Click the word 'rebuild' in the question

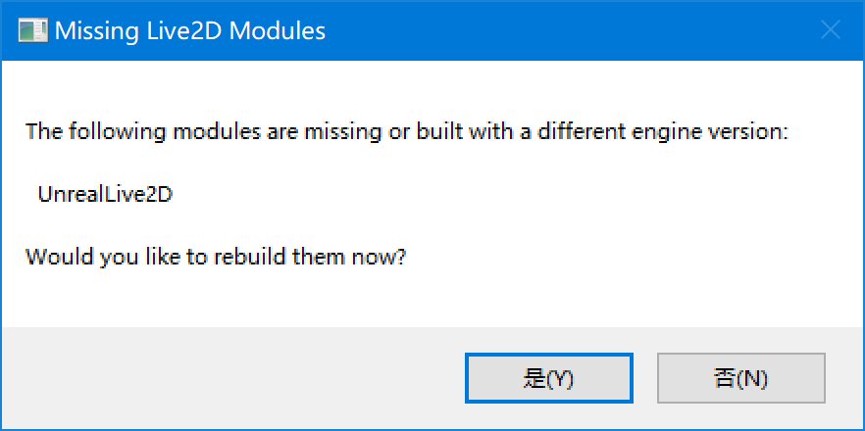[249, 257]
